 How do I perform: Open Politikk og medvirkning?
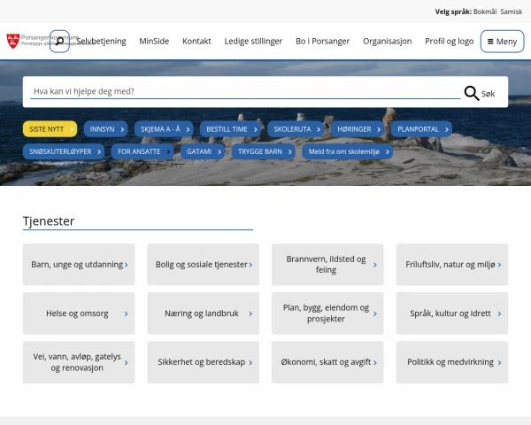pyautogui.click(x=452, y=362)
